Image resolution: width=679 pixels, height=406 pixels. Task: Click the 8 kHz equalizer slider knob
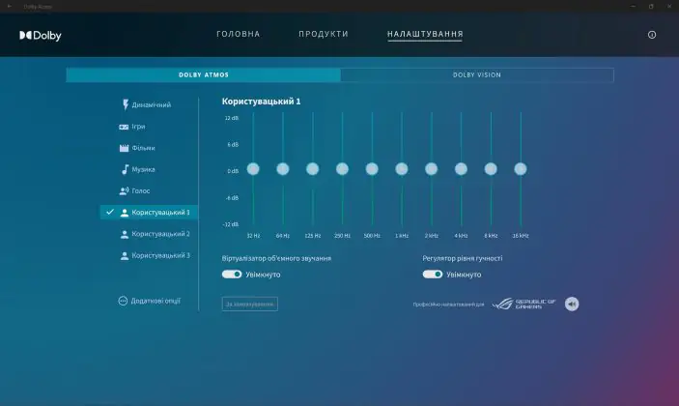click(491, 169)
